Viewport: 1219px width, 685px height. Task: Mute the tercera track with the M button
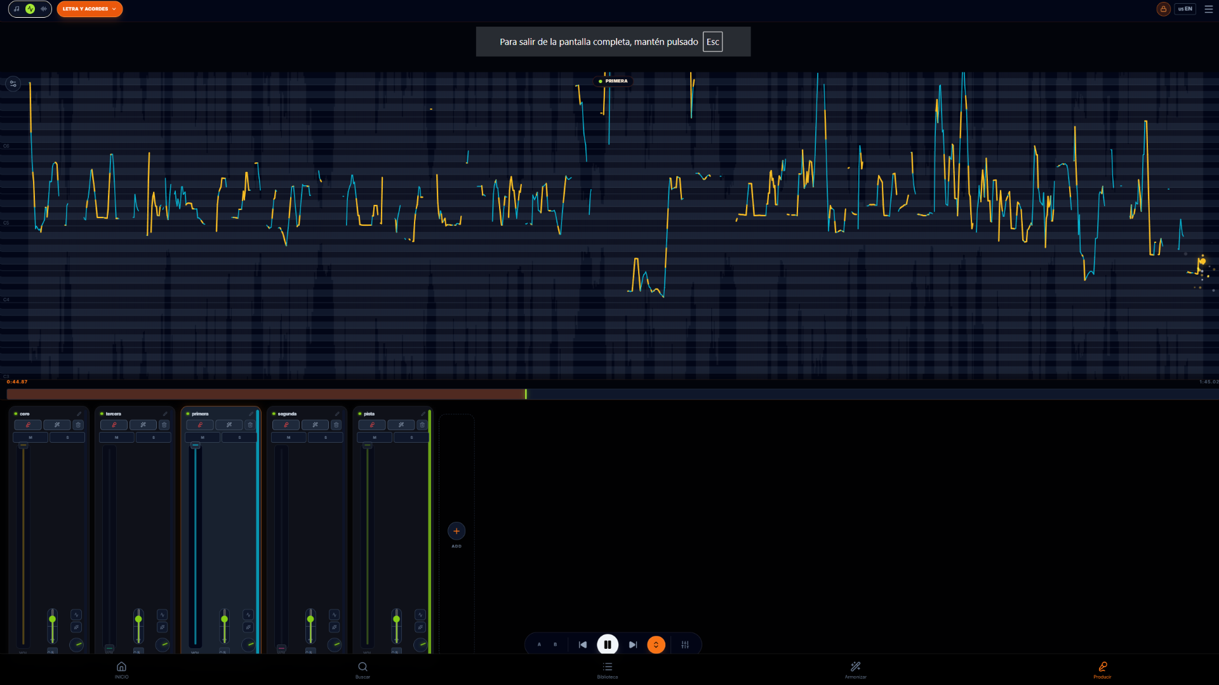coord(116,437)
